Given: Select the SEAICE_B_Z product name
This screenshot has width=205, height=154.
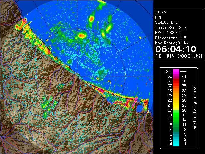Looking at the screenshot, I should pyautogui.click(x=166, y=22).
